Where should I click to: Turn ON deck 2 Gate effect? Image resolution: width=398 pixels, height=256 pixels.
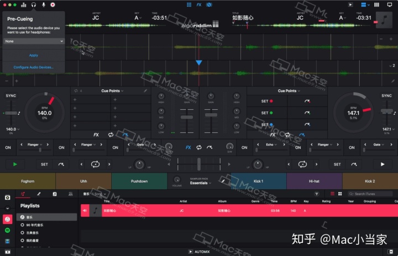pyautogui.click(x=352, y=147)
